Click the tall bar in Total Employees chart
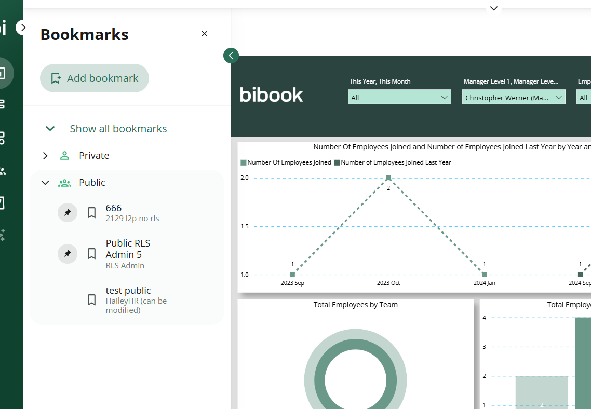The width and height of the screenshot is (591, 409). pyautogui.click(x=583, y=363)
